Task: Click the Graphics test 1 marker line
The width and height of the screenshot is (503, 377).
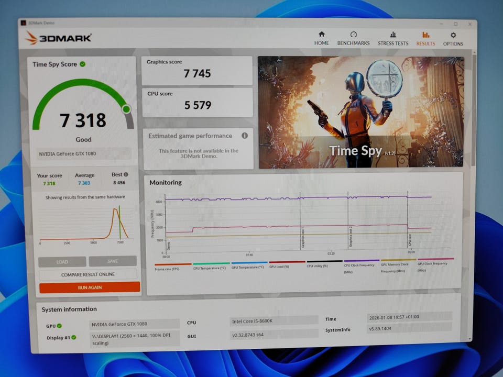Action: (x=300, y=220)
